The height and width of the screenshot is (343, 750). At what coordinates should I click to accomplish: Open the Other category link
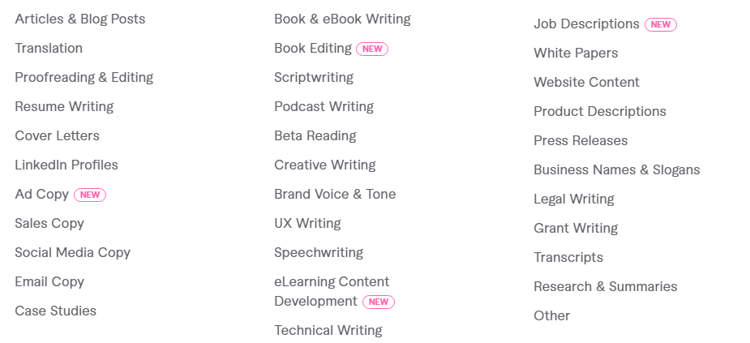click(x=552, y=315)
